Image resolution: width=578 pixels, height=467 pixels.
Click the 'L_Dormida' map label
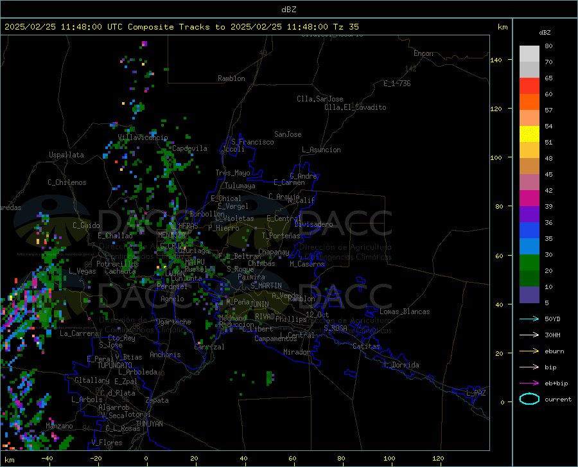[401, 365]
